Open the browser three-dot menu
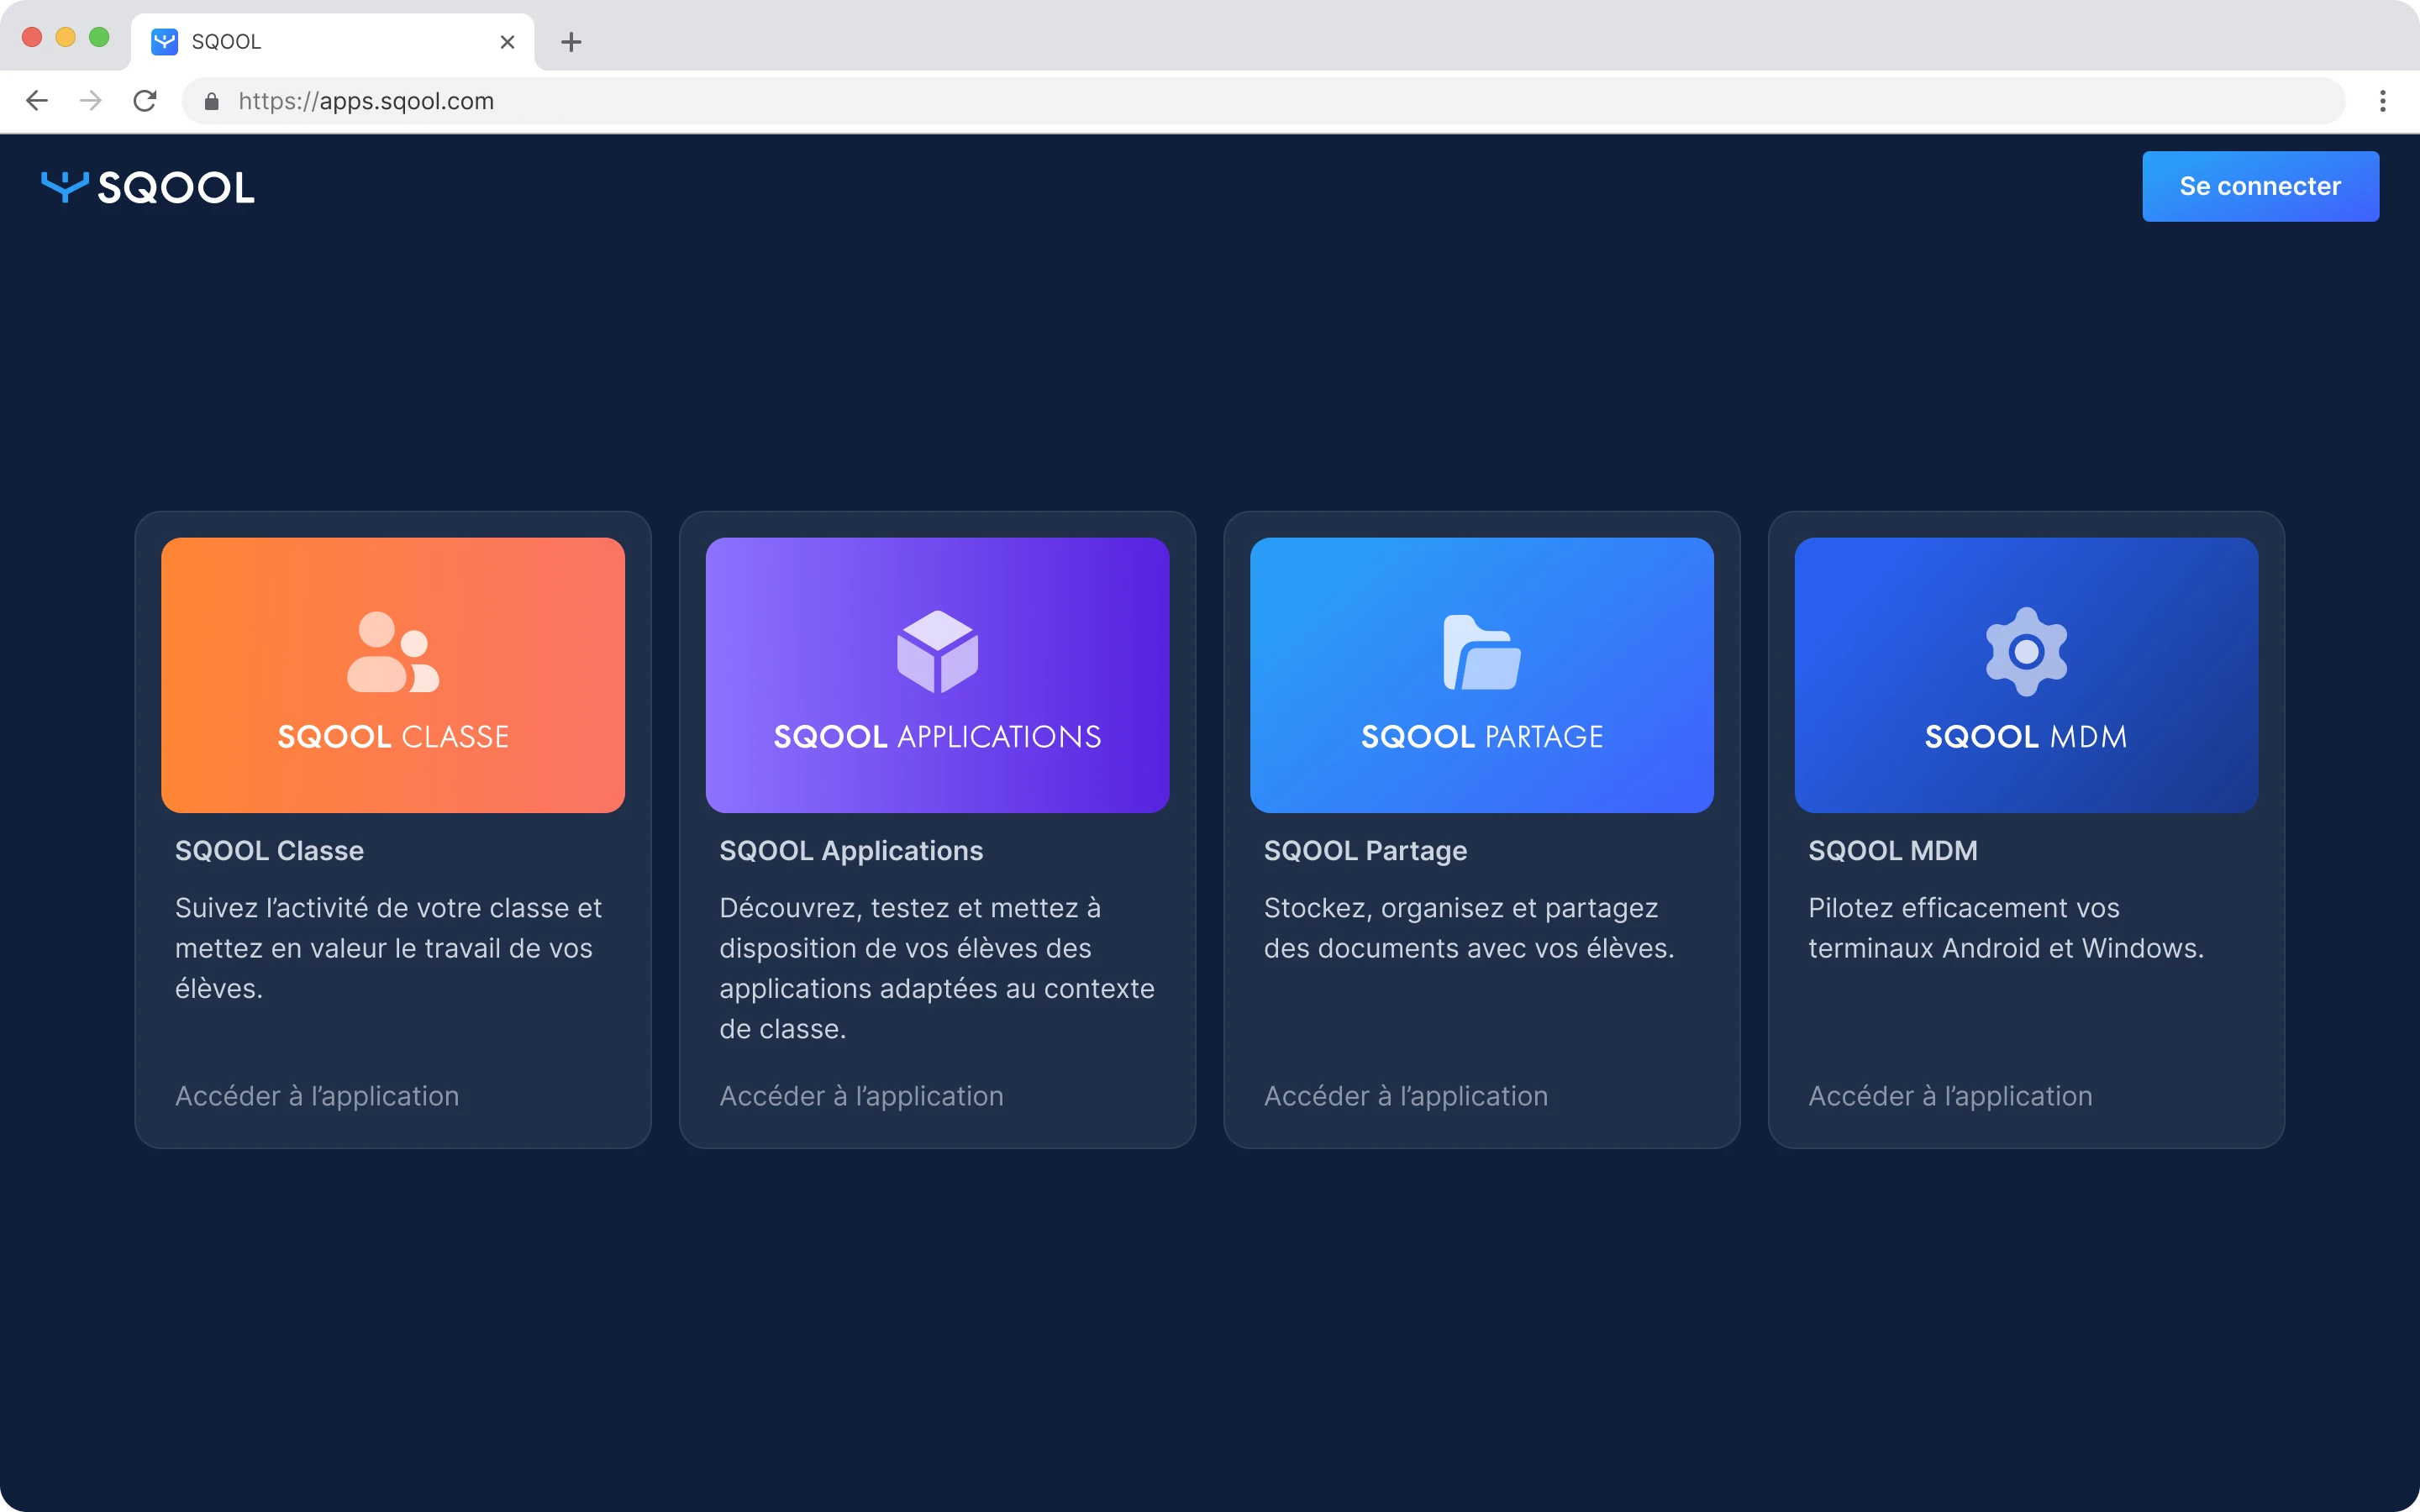 [x=2383, y=101]
